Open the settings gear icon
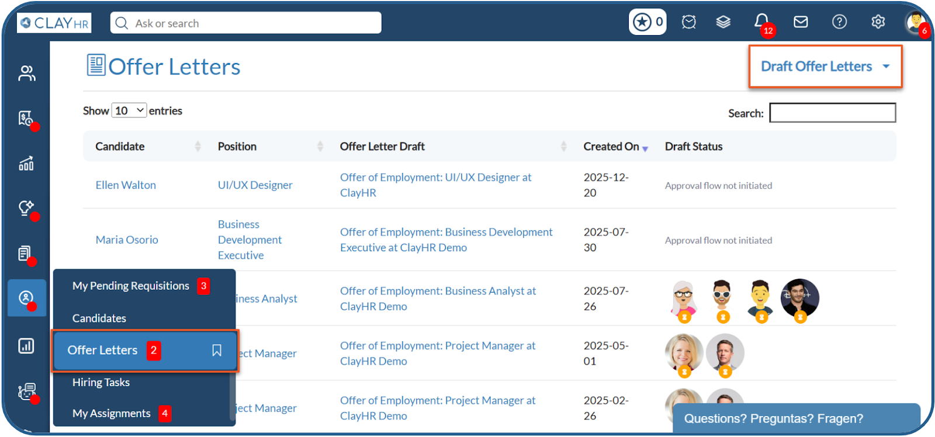The image size is (935, 437). click(878, 22)
